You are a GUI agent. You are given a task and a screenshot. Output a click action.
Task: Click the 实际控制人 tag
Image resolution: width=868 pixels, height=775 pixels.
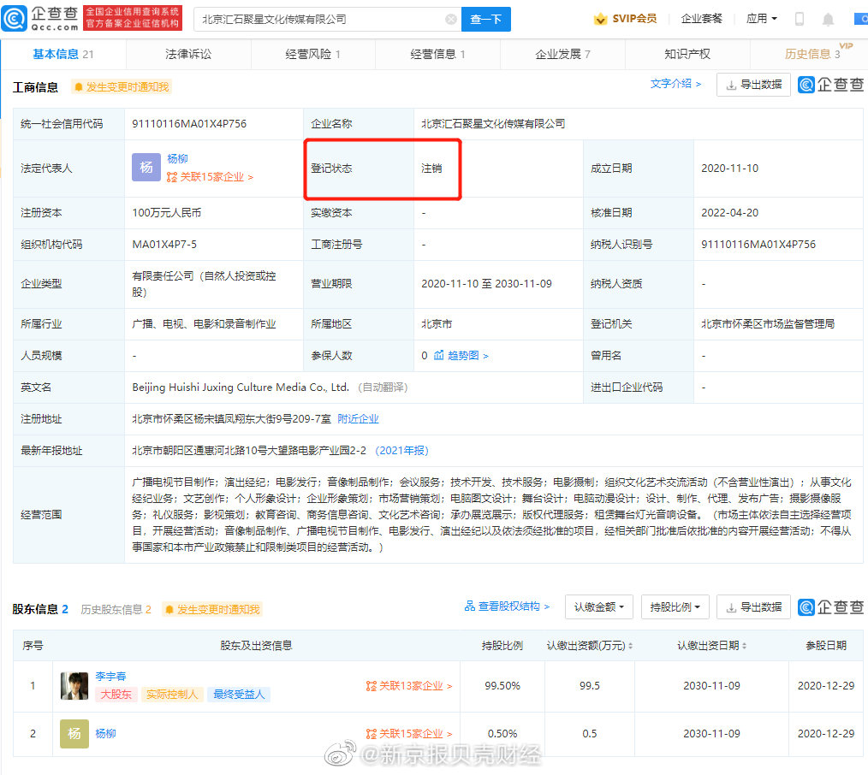[172, 695]
